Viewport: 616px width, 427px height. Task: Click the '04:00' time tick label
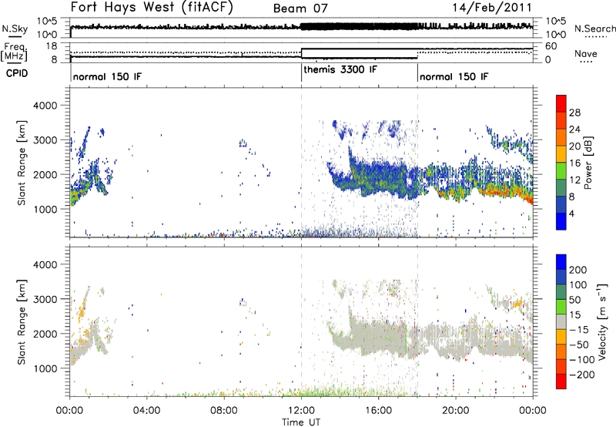point(147,411)
